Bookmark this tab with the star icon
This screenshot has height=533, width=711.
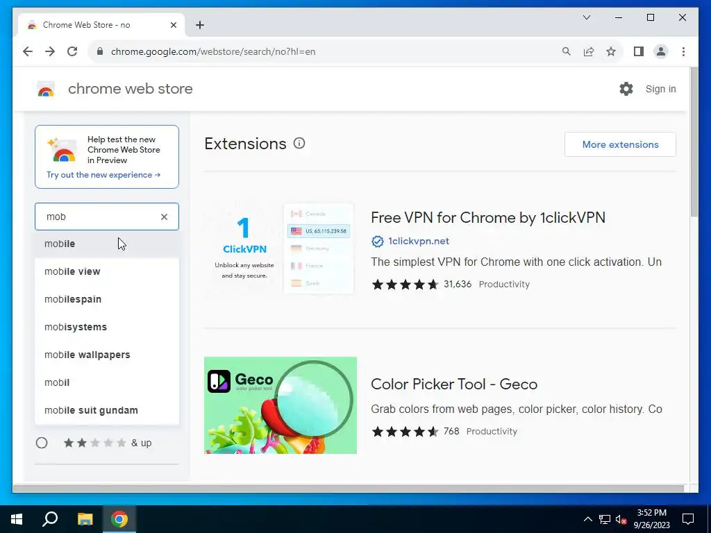point(611,51)
